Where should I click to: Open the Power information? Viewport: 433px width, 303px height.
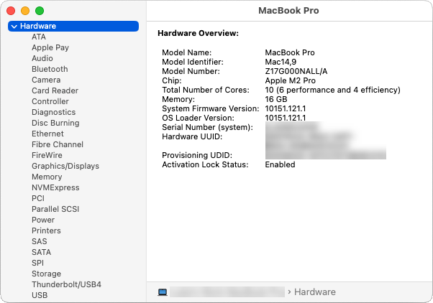[x=43, y=220]
